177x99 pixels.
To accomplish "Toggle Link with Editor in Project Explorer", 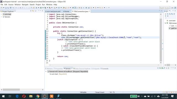I will tap(33, 11).
